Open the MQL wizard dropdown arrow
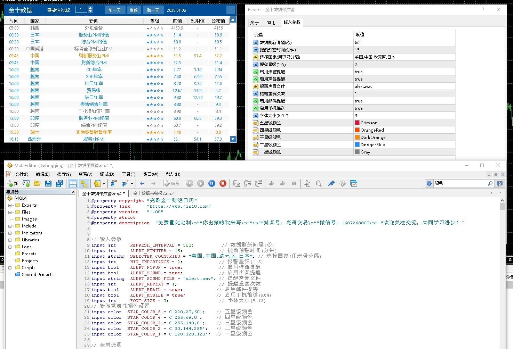 [x=104, y=183]
